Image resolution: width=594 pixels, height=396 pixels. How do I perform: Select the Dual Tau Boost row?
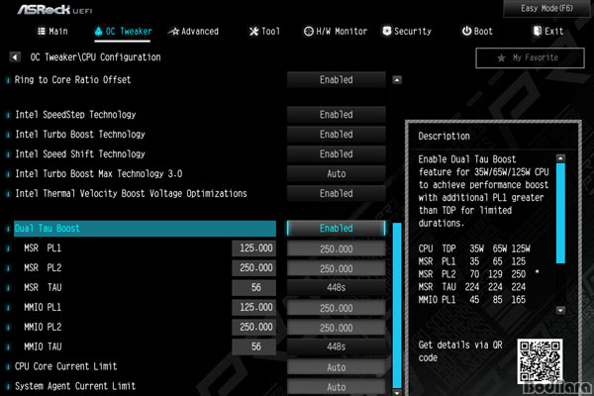pyautogui.click(x=145, y=229)
